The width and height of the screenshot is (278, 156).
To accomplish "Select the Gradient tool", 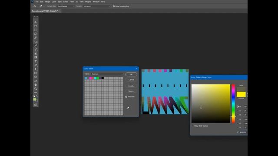I will point(36,57).
